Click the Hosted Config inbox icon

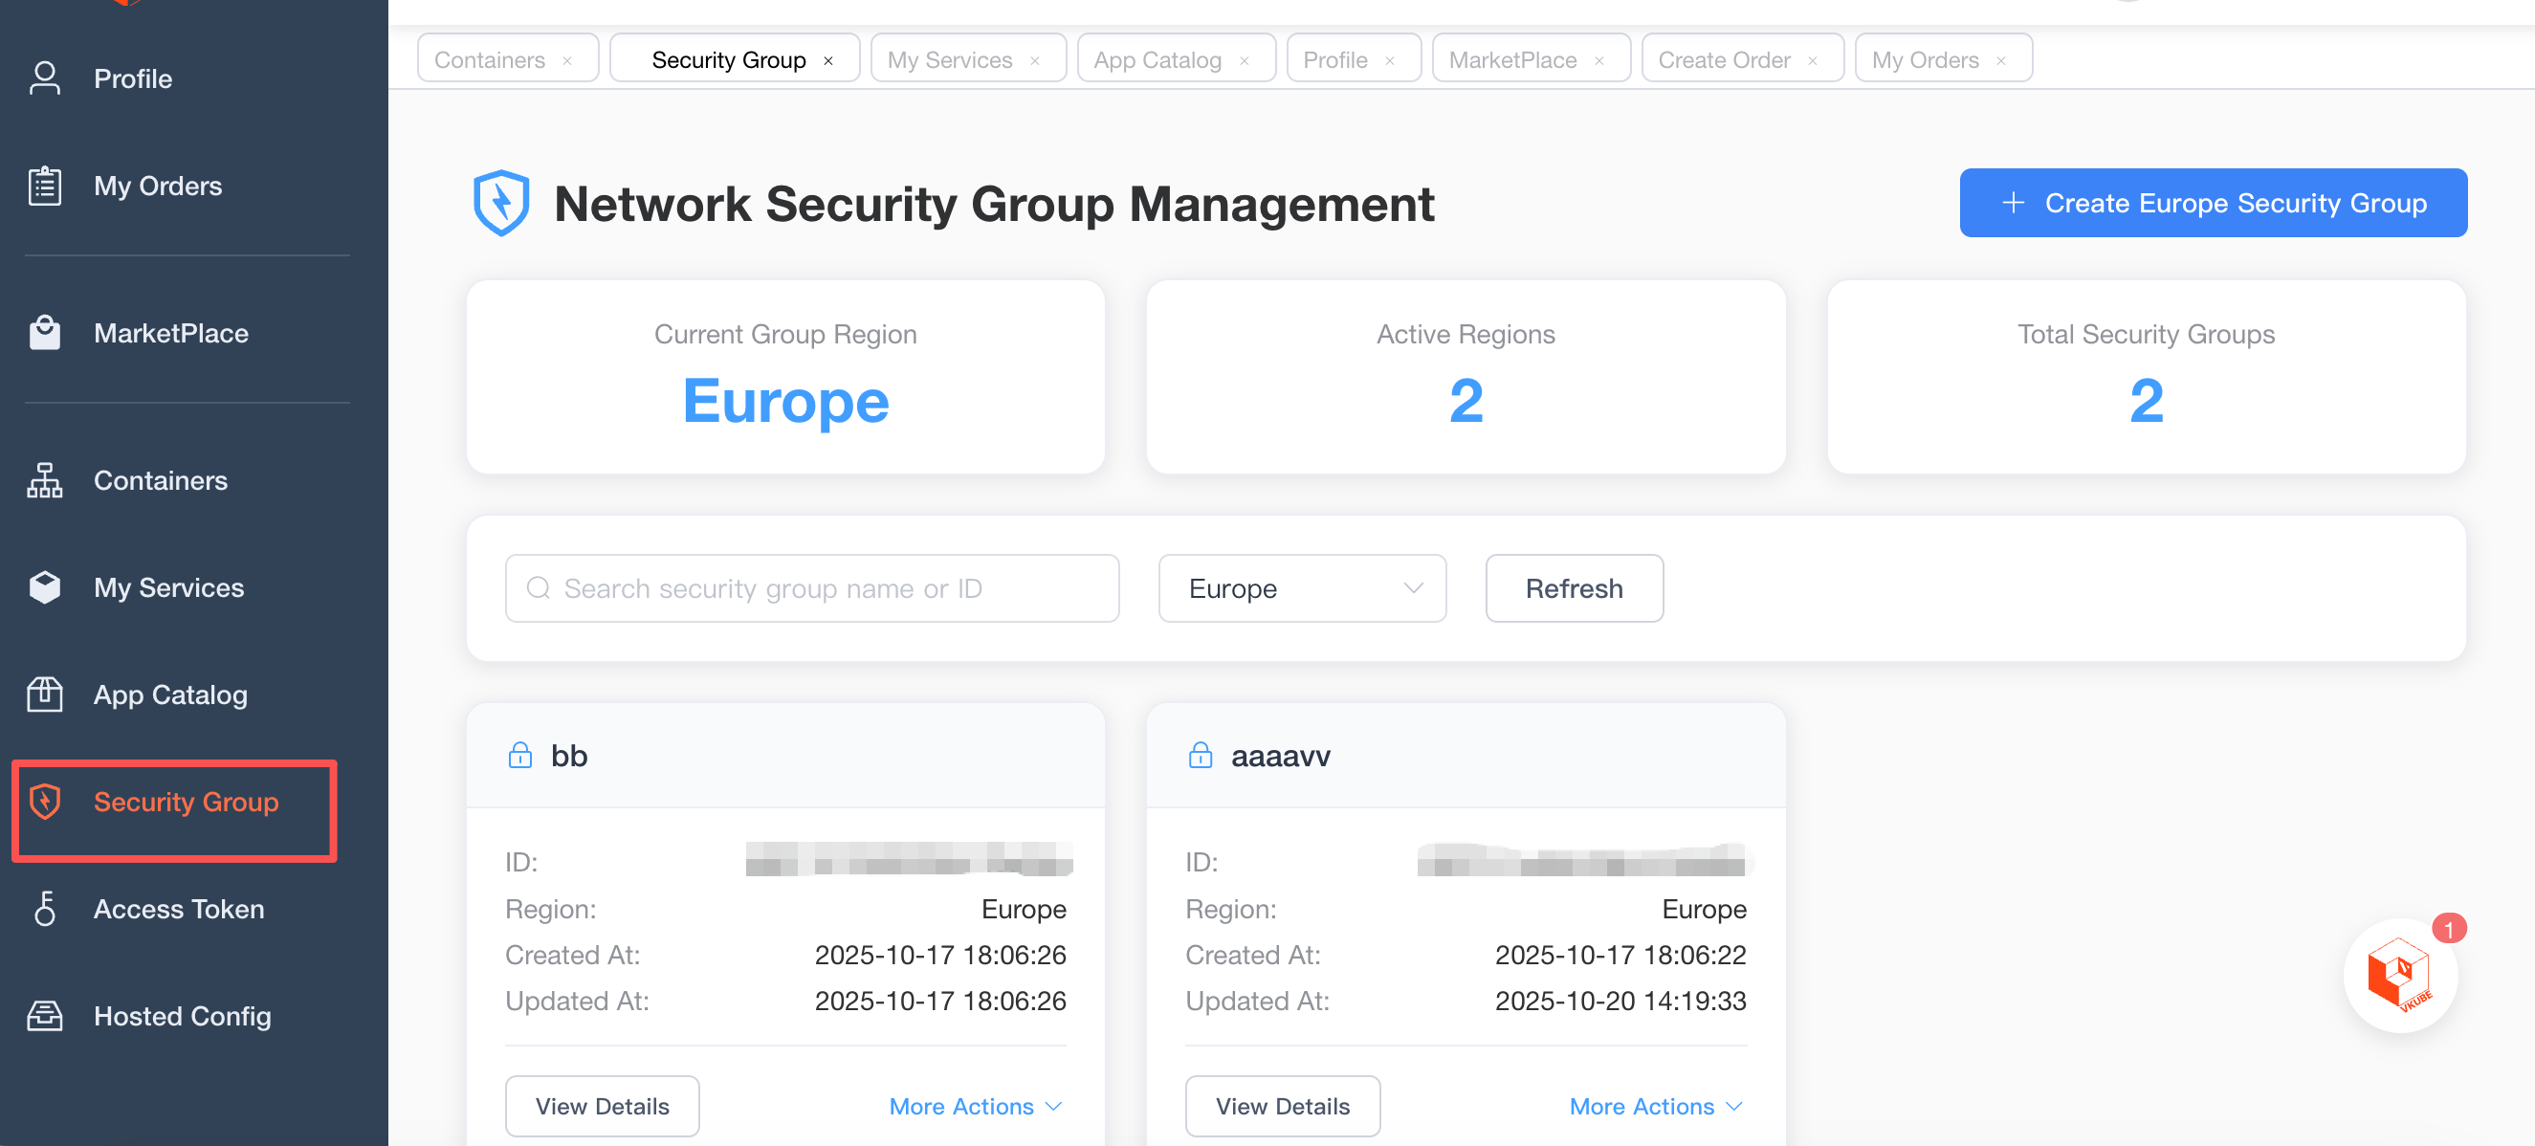pos(44,1016)
